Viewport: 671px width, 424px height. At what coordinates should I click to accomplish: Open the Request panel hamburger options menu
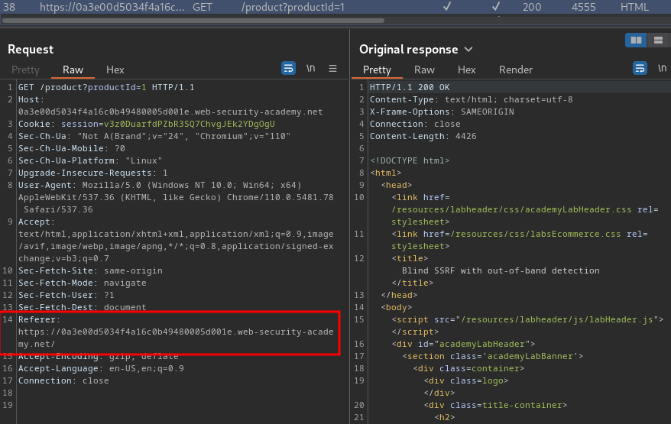point(332,69)
